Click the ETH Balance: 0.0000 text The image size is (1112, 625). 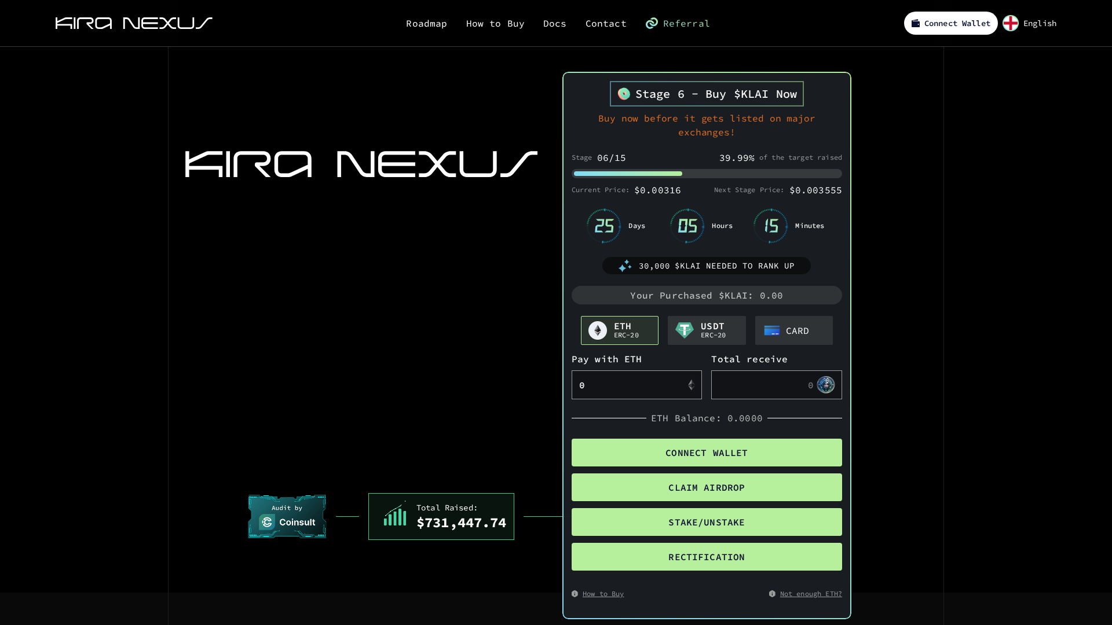tap(707, 418)
